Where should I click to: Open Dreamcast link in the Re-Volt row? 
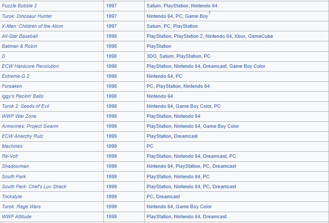(x=215, y=156)
